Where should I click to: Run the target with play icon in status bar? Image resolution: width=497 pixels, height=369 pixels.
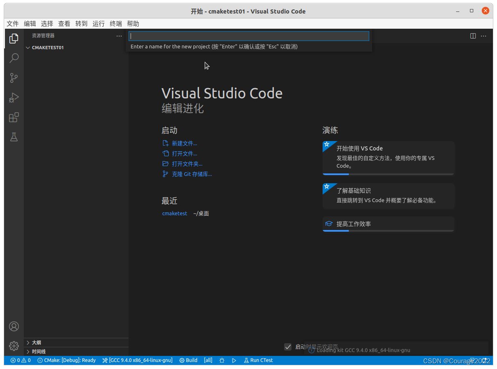click(234, 360)
